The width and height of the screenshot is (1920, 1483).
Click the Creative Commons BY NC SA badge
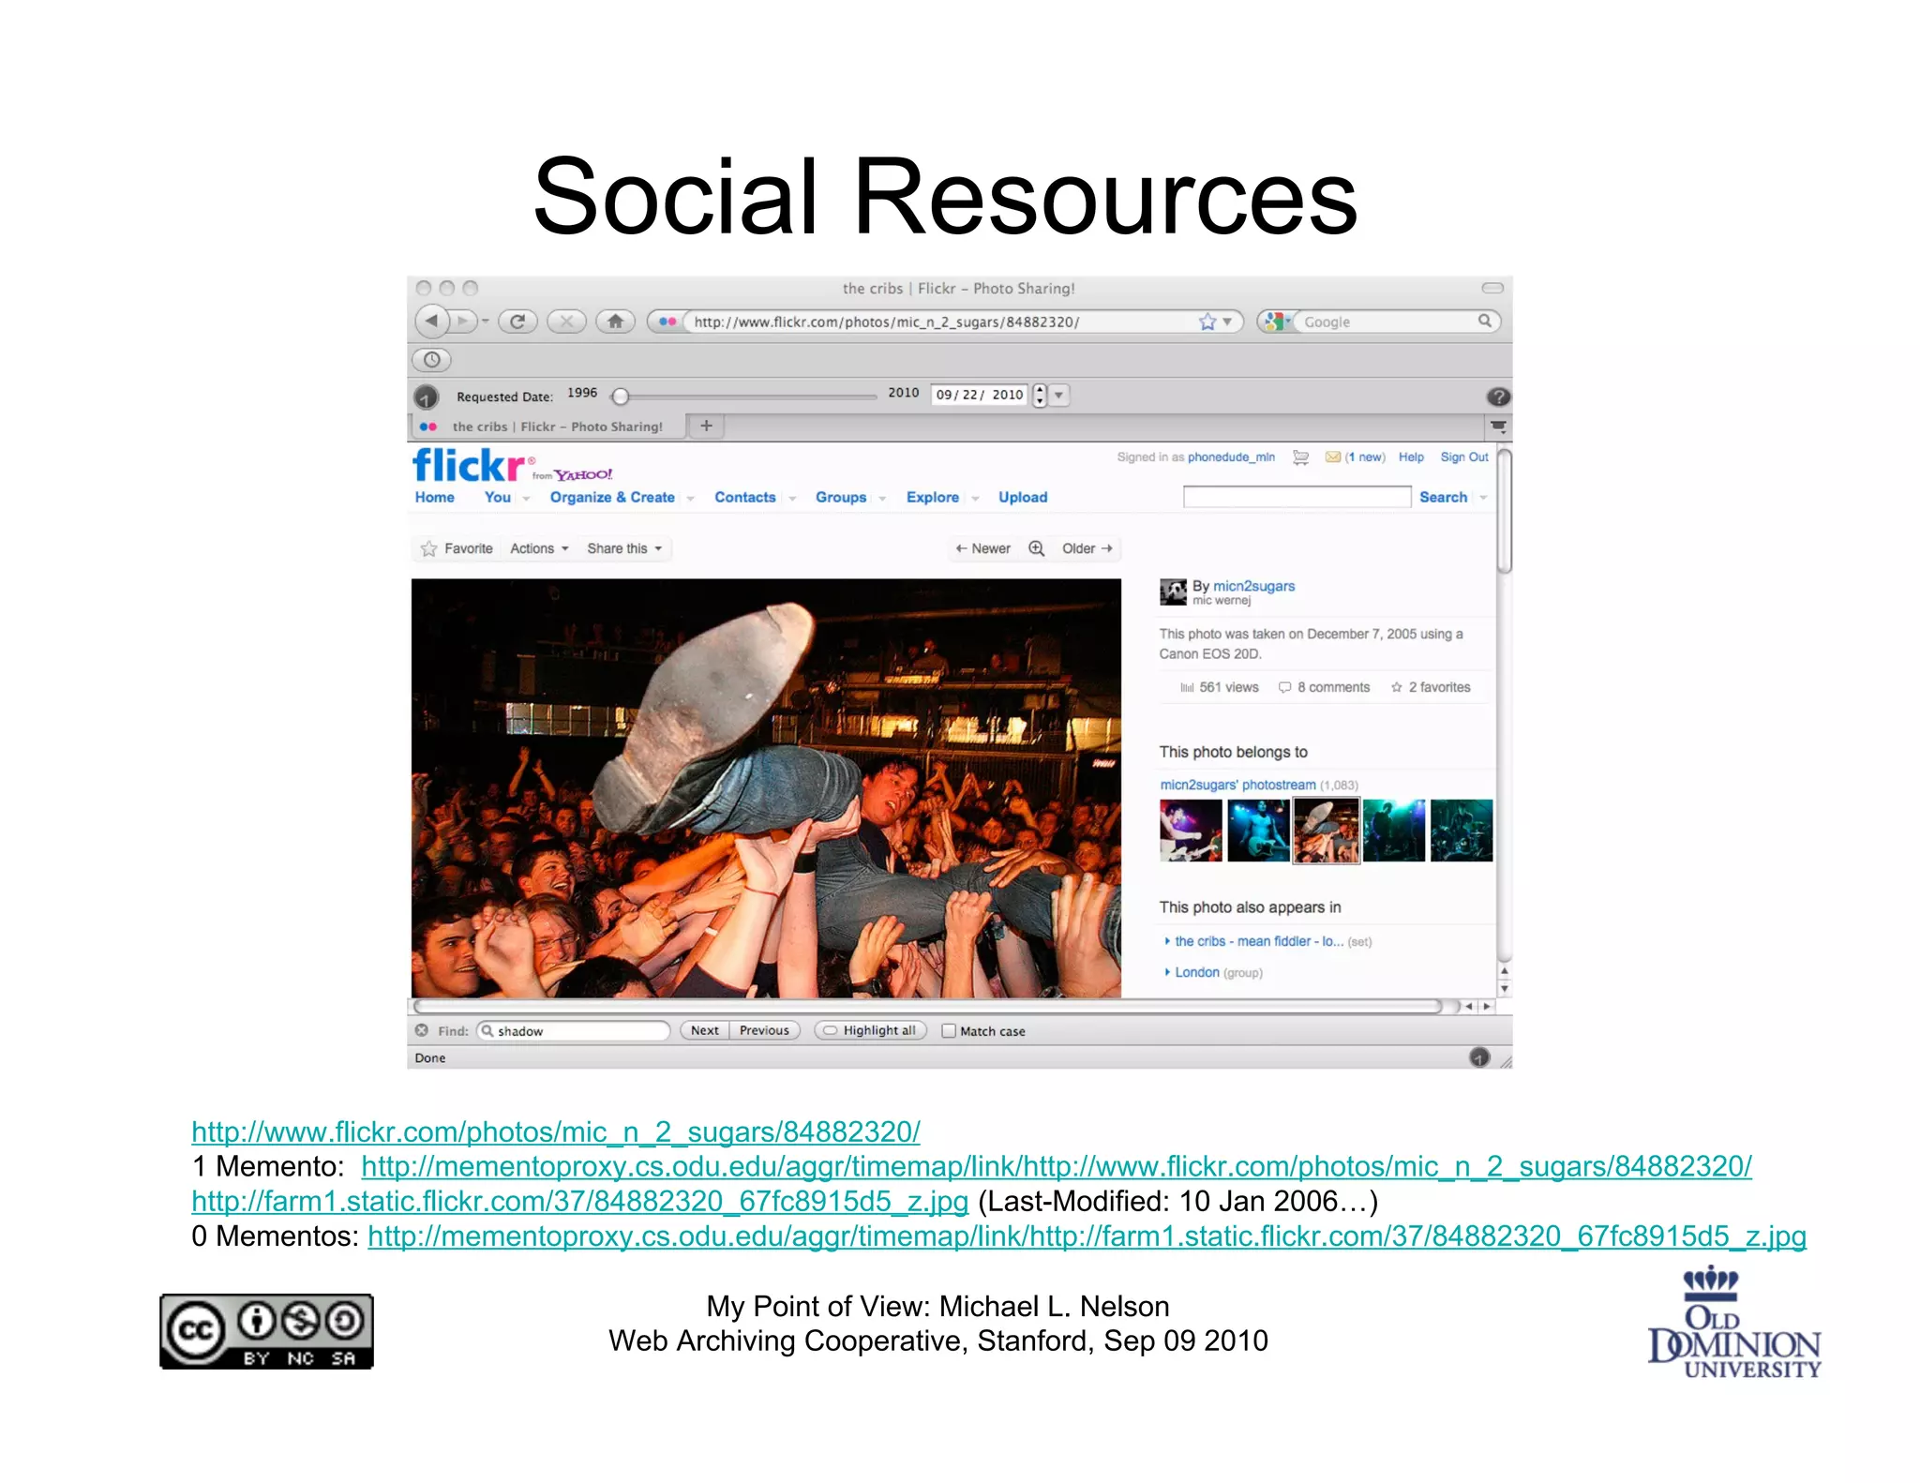point(266,1331)
